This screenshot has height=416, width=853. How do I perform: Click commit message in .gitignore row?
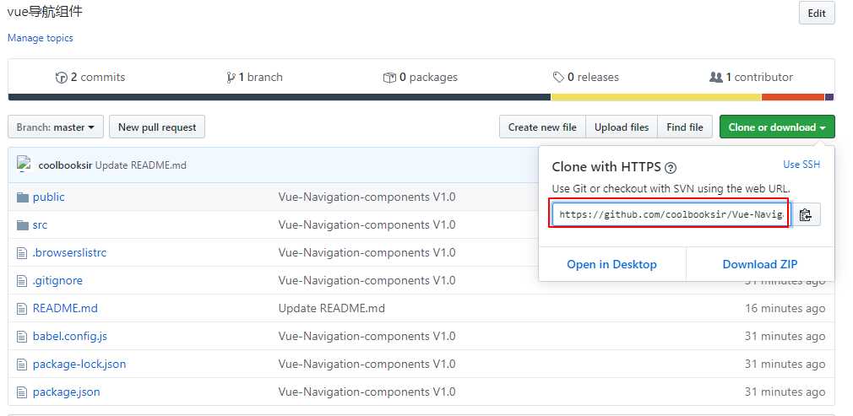(367, 281)
